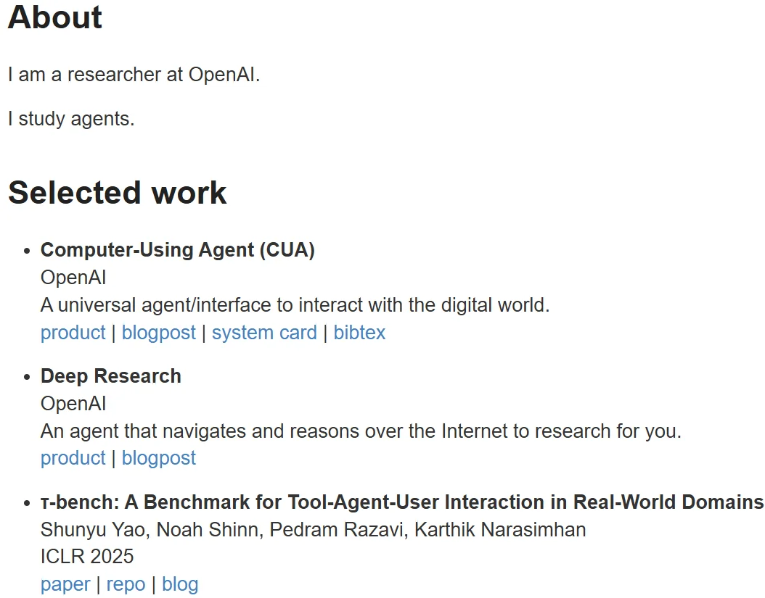Open the CUA system card link
The image size is (765, 598).
pyautogui.click(x=264, y=333)
